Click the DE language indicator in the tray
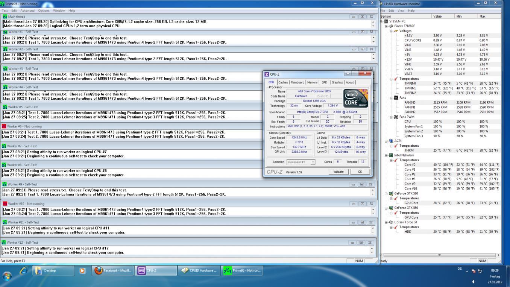 459,269
